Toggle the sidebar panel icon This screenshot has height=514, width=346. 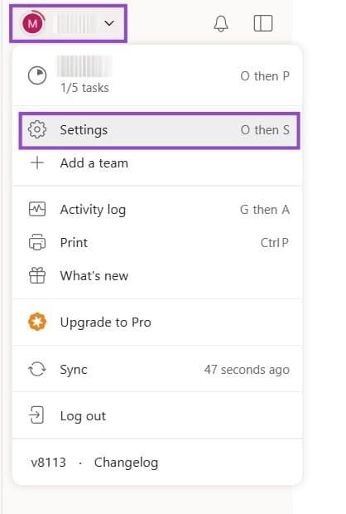263,23
